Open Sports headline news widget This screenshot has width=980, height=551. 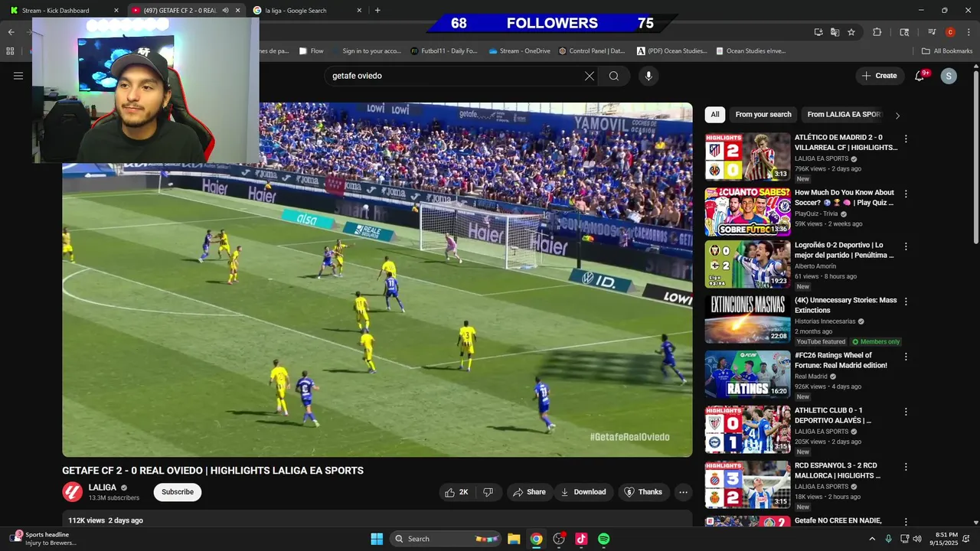(44, 539)
